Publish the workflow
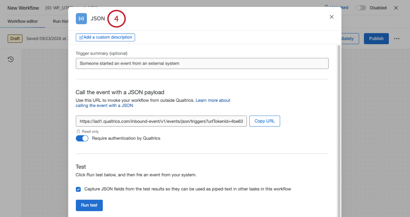 pyautogui.click(x=376, y=39)
